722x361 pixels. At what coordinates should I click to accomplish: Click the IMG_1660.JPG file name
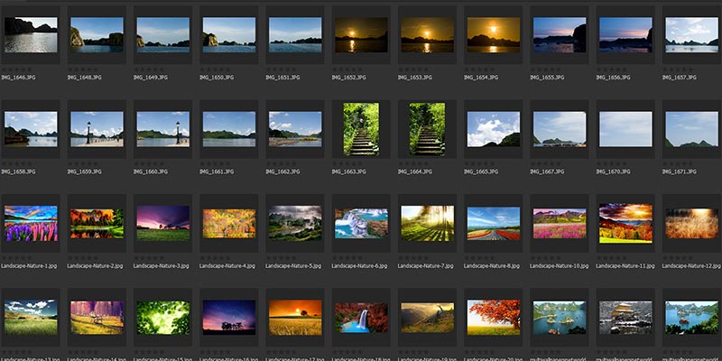[151, 171]
